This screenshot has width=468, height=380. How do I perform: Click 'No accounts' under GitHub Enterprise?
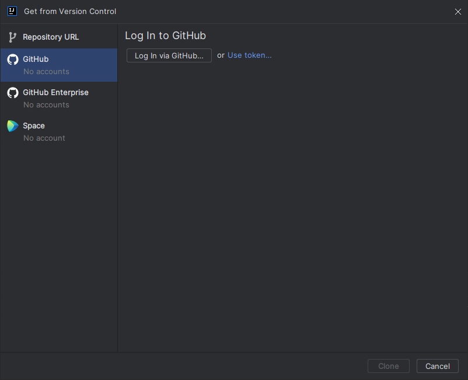46,104
